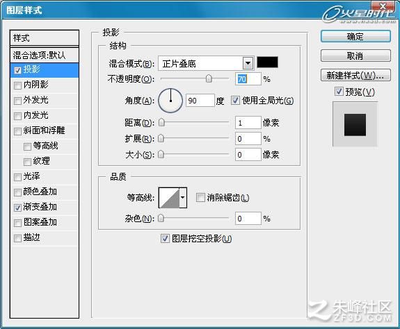Click the 新建样式(W)... button
The height and width of the screenshot is (329, 400).
coord(355,76)
